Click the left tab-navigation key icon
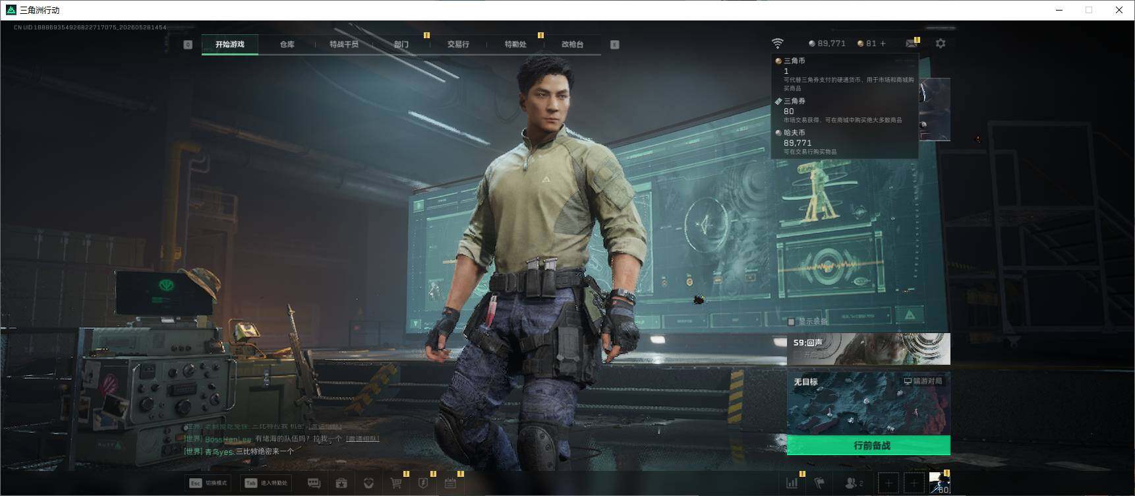 coord(188,44)
